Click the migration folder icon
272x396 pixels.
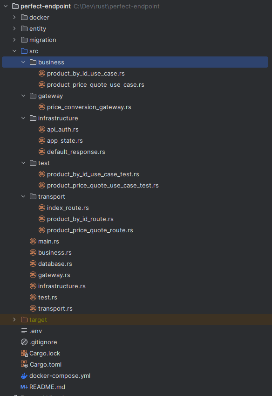(24, 40)
